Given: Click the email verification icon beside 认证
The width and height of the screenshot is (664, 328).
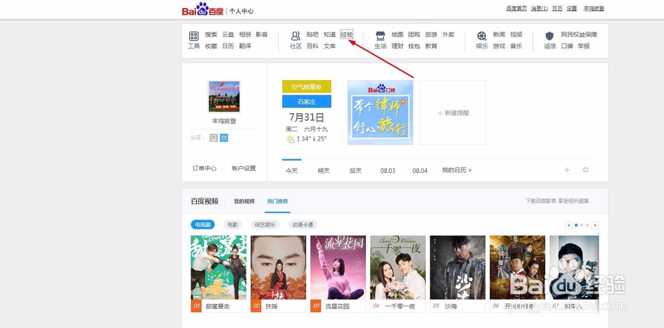Looking at the screenshot, I should pos(224,138).
